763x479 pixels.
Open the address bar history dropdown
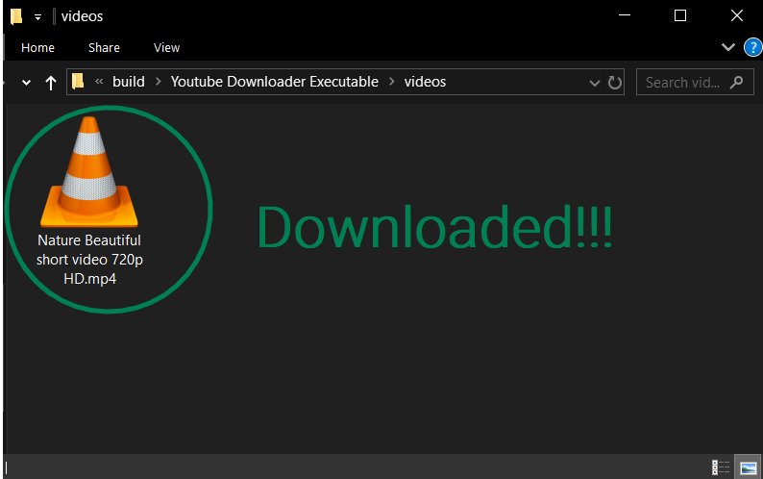coord(594,83)
